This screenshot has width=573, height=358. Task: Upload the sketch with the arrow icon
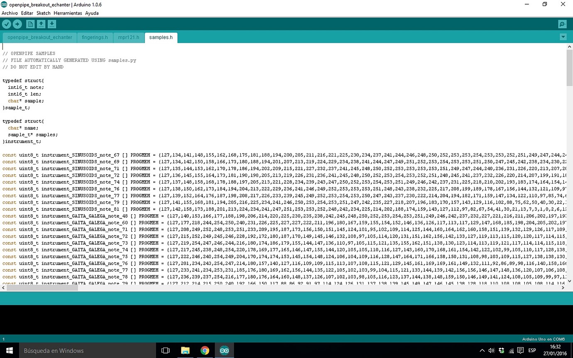coord(17,24)
